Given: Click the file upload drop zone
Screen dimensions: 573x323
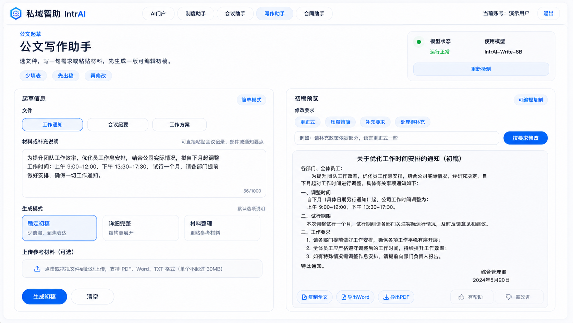Looking at the screenshot, I should [142, 269].
